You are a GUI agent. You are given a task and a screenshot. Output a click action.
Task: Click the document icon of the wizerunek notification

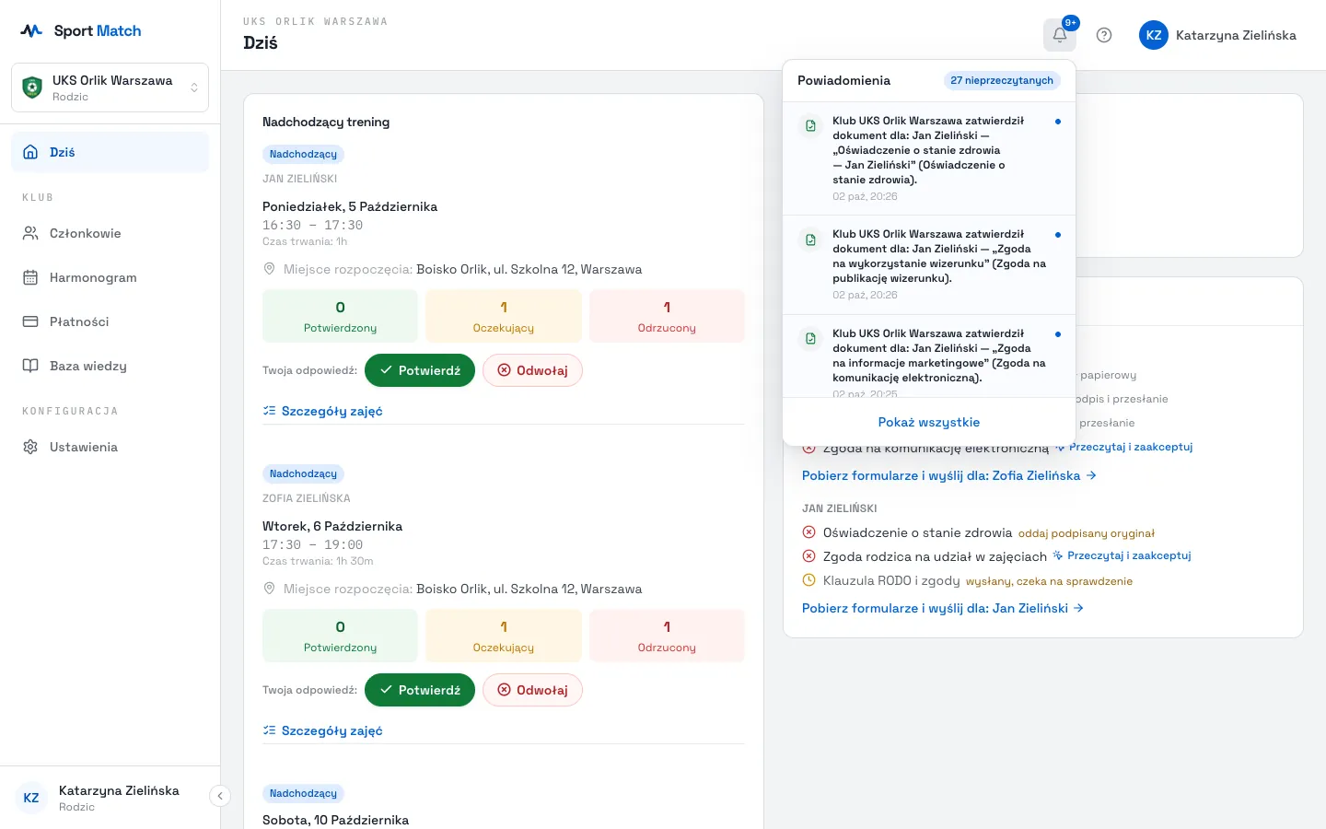(810, 239)
